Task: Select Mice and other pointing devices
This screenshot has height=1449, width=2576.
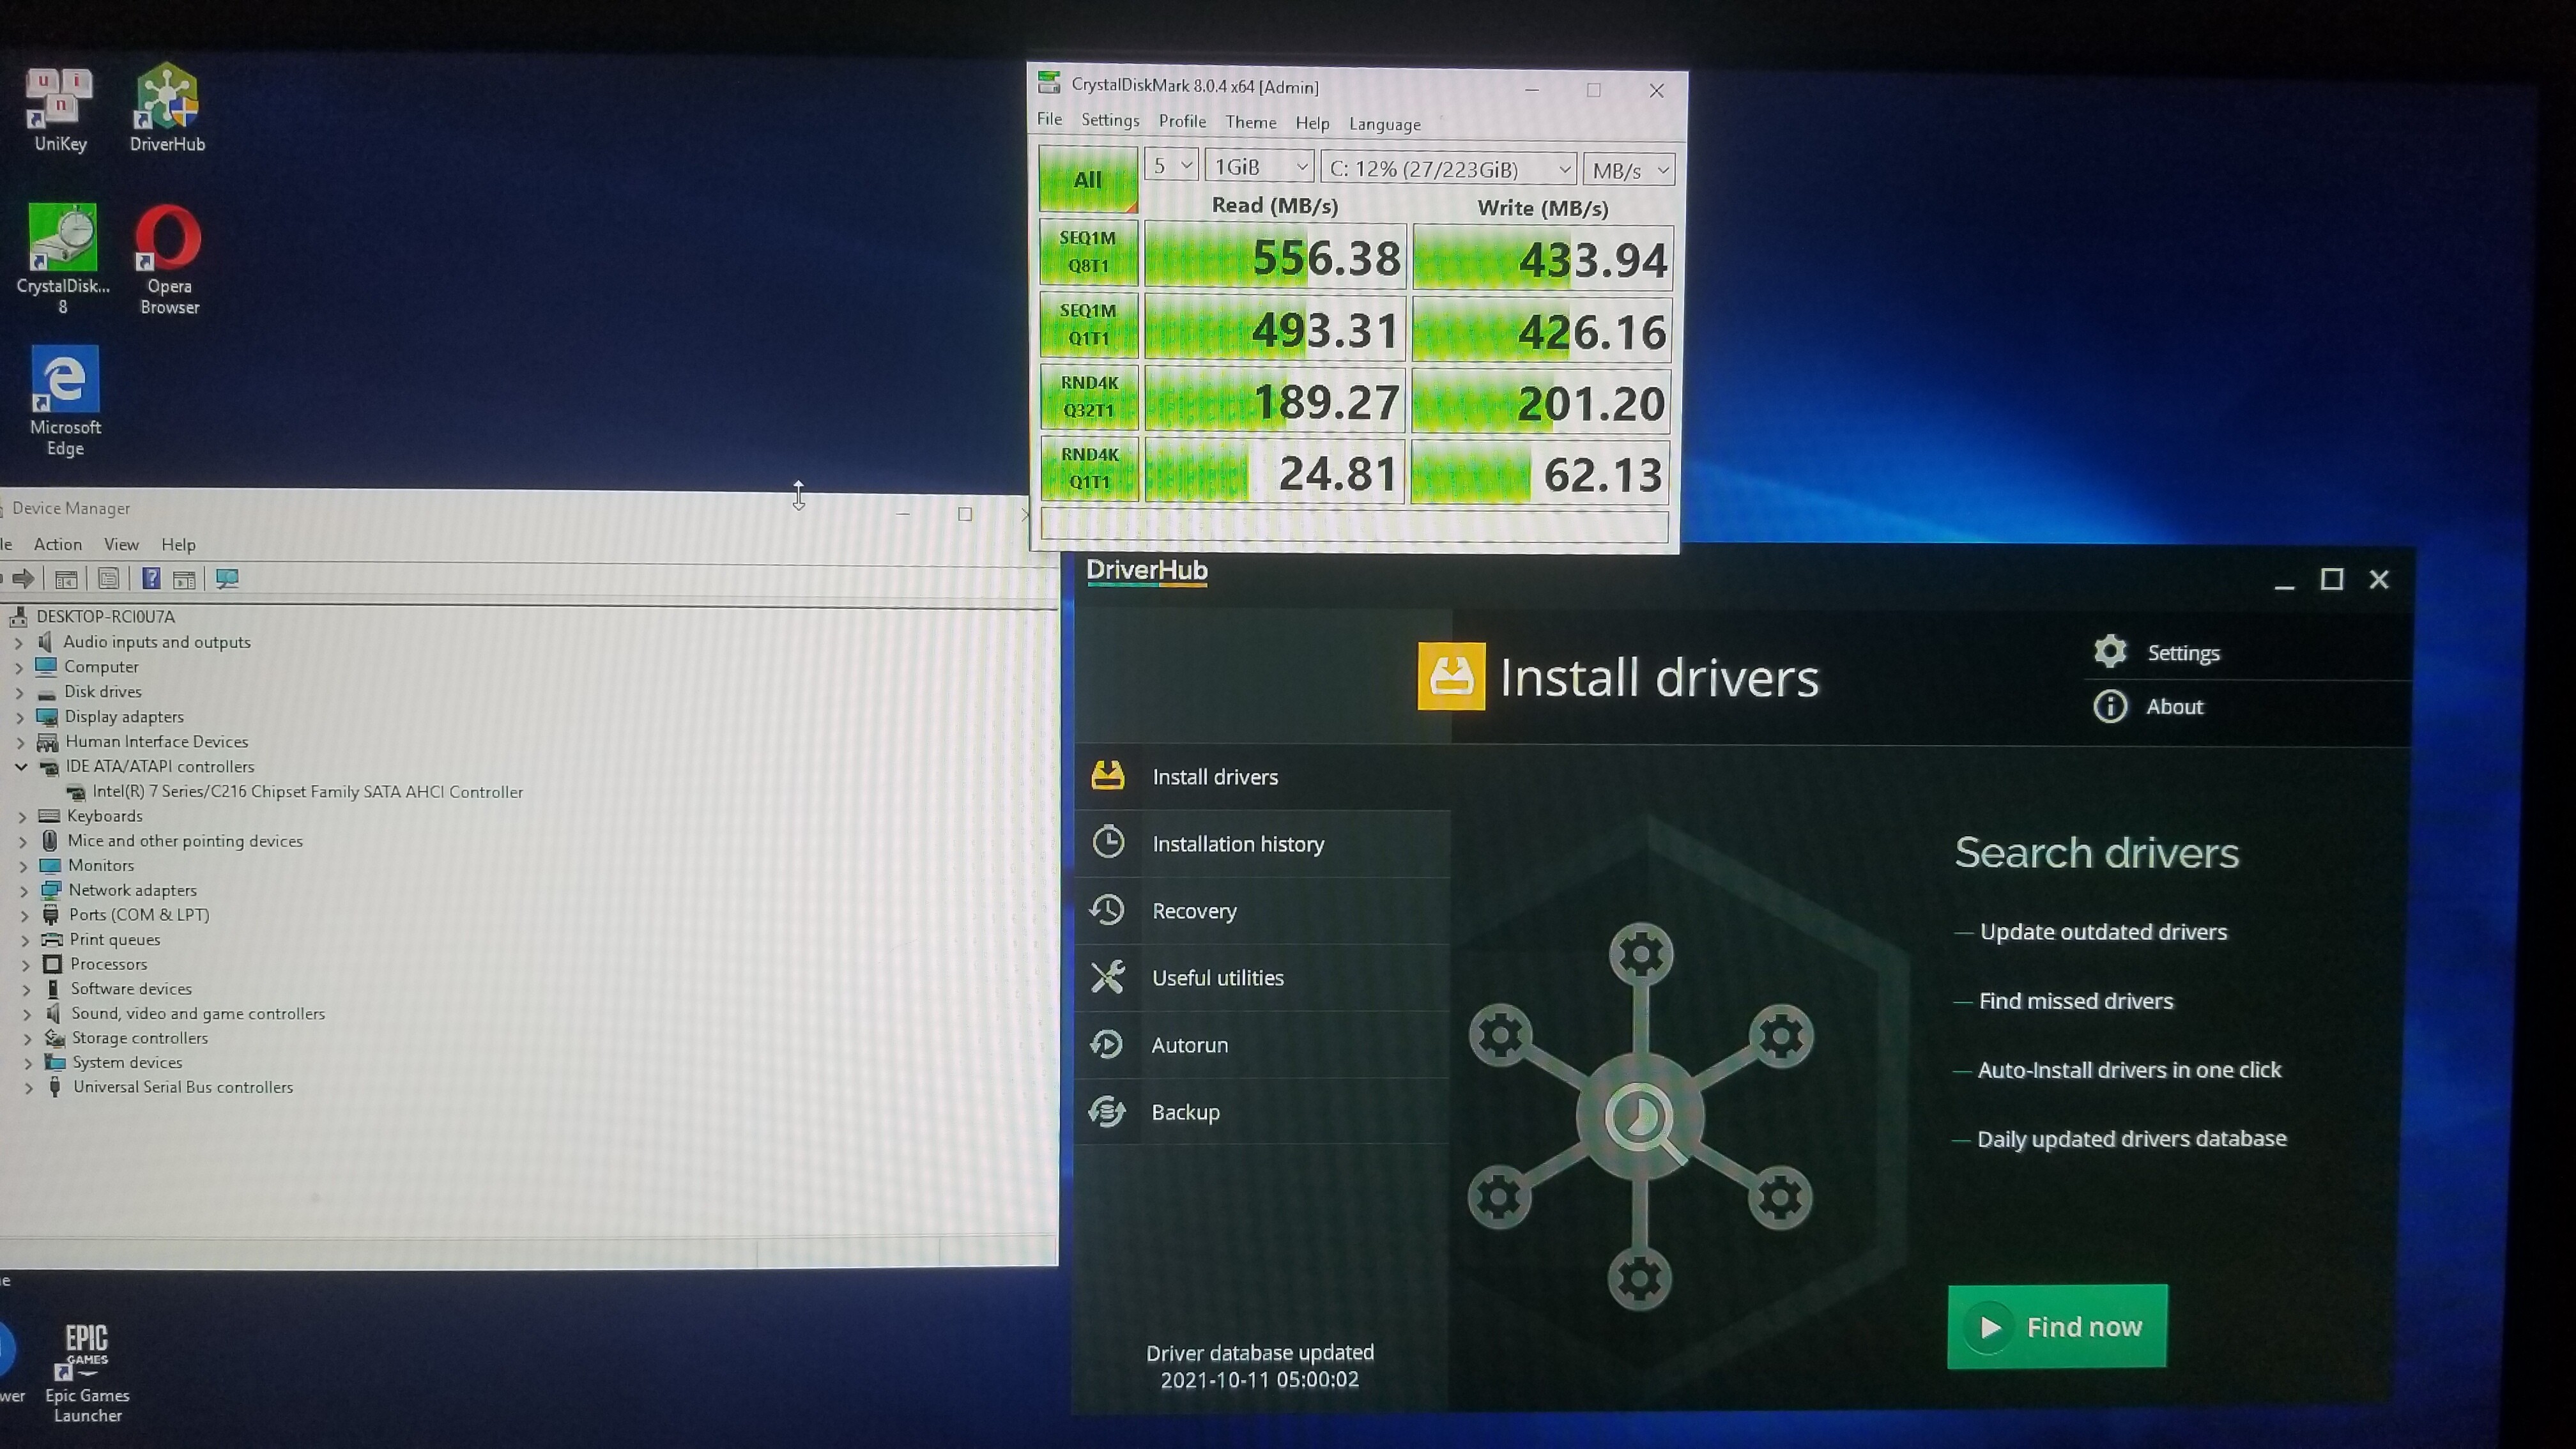Action: coord(185,841)
